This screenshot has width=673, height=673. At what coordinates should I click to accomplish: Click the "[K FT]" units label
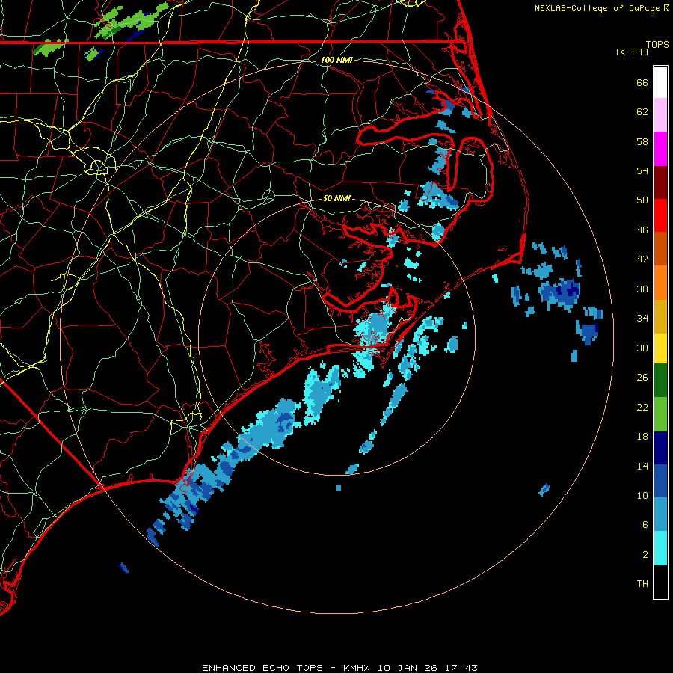[632, 52]
